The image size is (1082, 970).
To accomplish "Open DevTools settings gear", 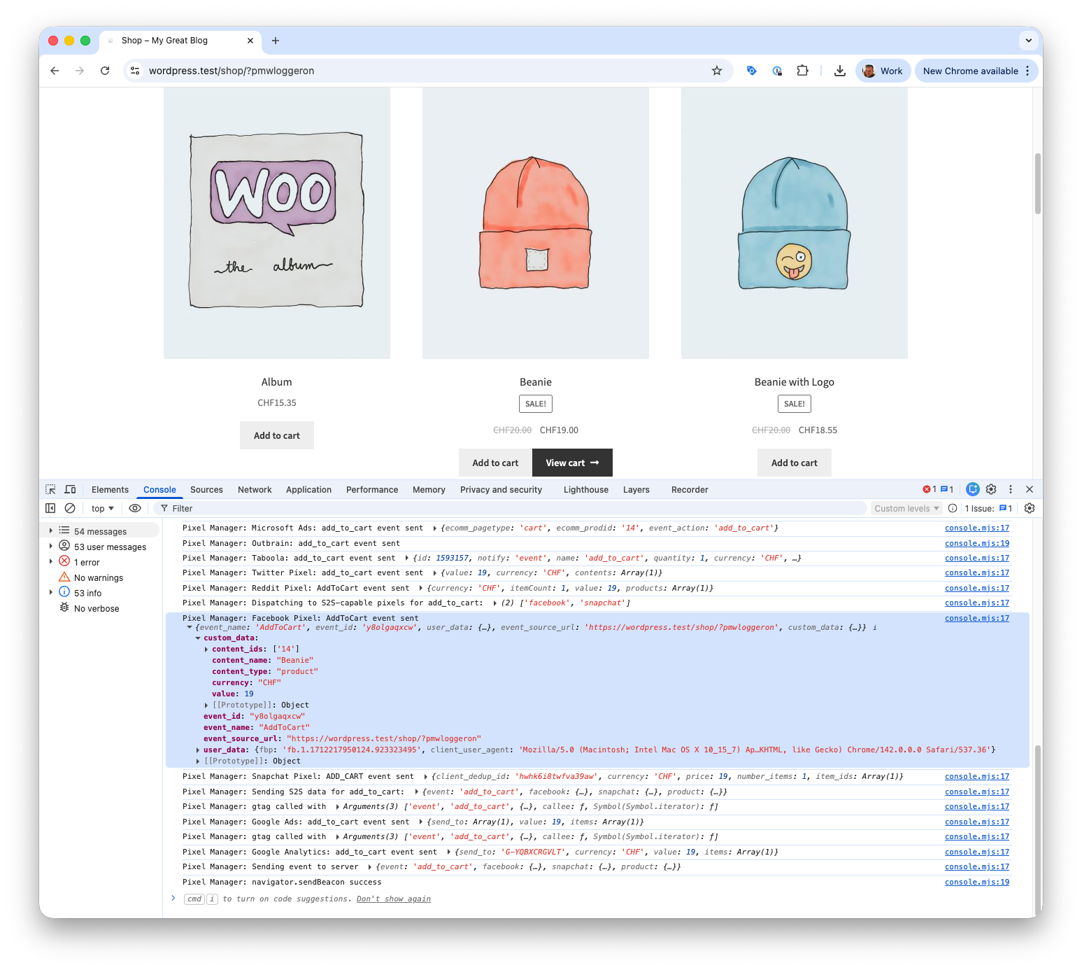I will coord(991,489).
